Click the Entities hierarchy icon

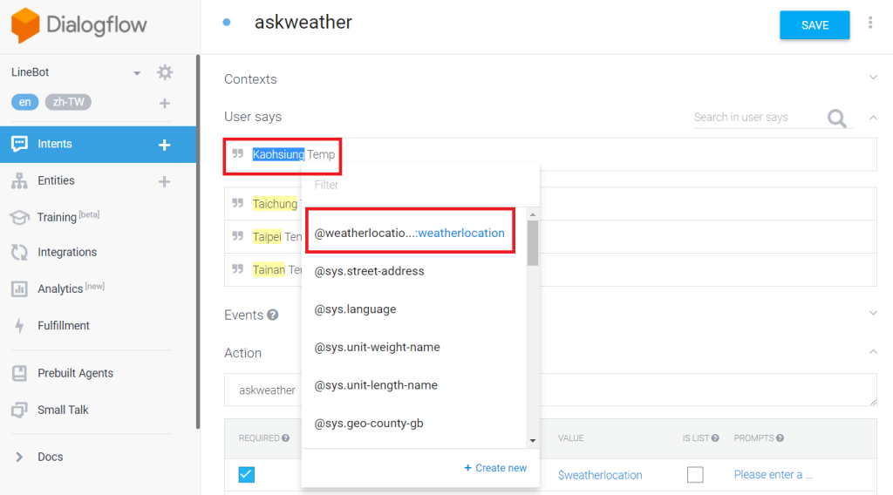[19, 181]
